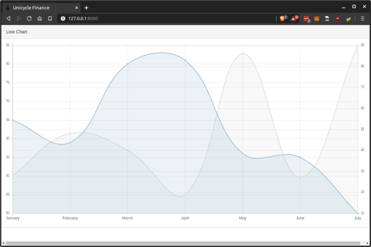Image resolution: width=371 pixels, height=247 pixels.
Task: Open Brave Shields lion icon
Action: click(283, 18)
